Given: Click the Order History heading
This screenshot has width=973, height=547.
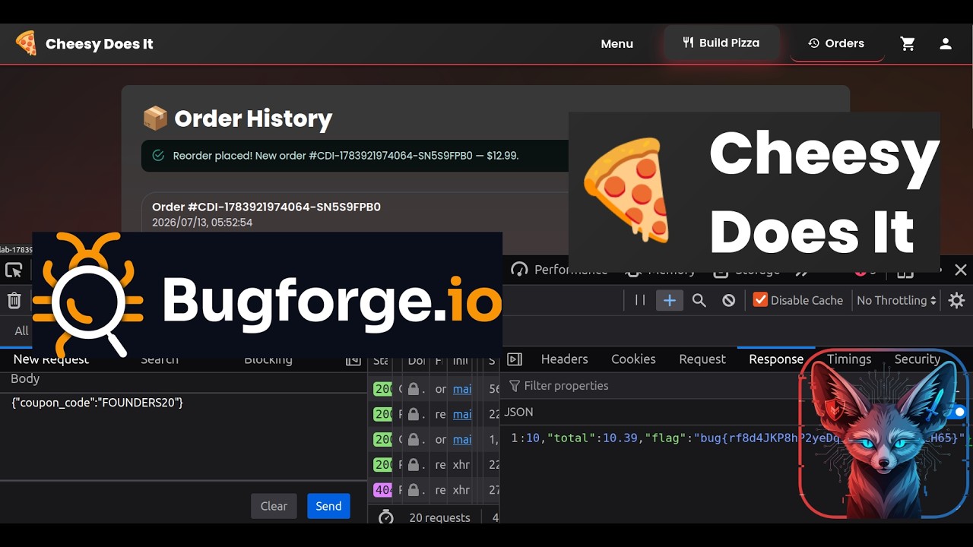Looking at the screenshot, I should pos(253,119).
